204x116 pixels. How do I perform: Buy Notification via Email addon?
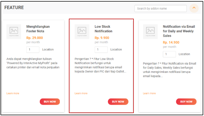point(186,102)
